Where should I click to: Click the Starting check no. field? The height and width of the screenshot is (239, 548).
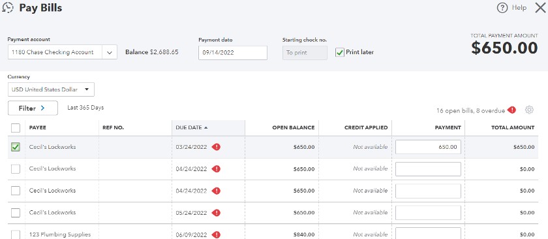[x=305, y=53]
